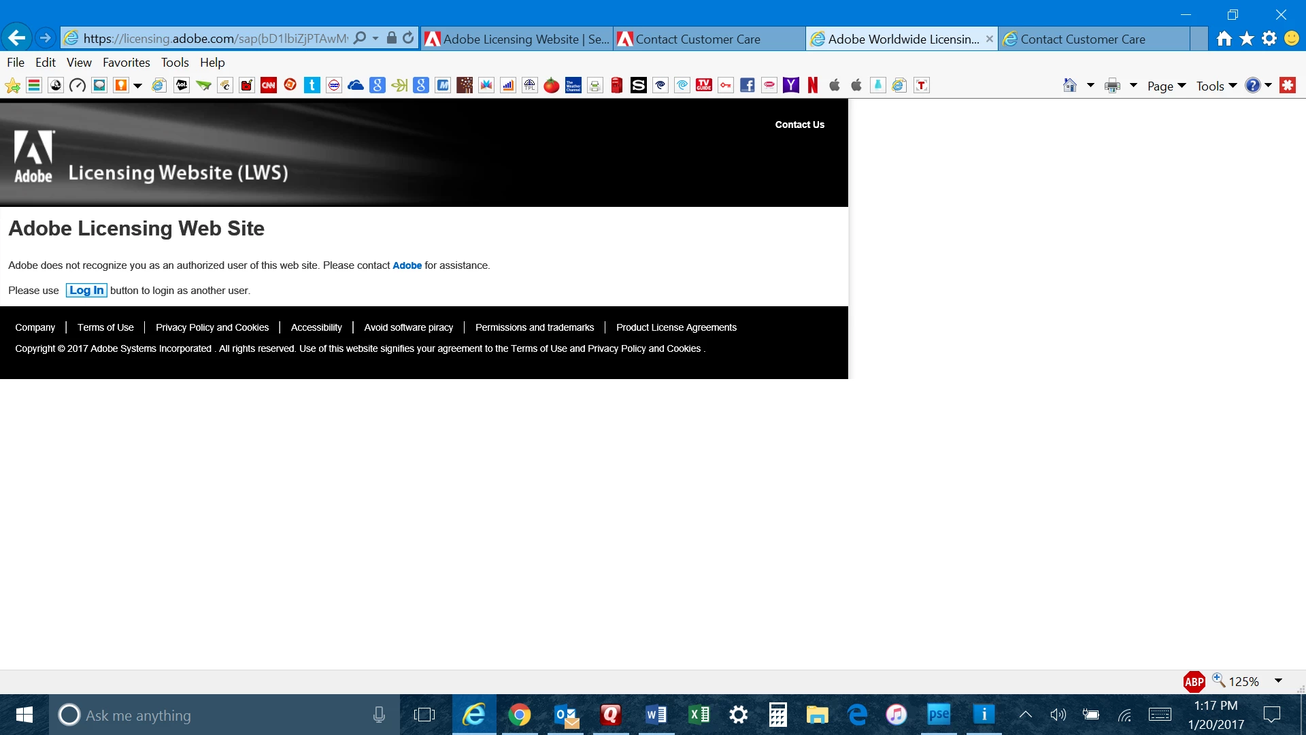Click the Yahoo favorites bar icon
Image resolution: width=1306 pixels, height=735 pixels.
tap(791, 85)
